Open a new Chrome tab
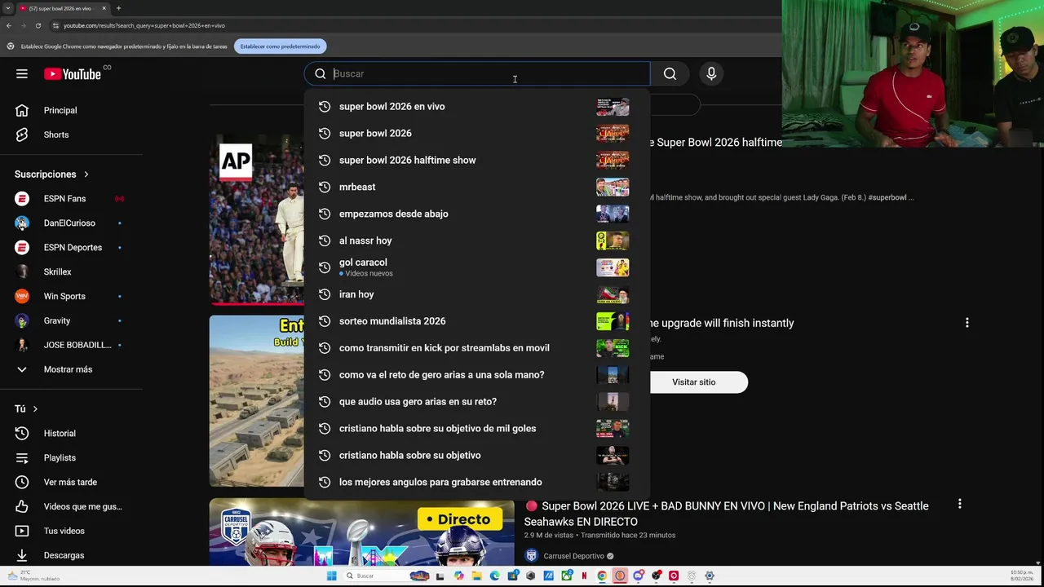 coord(118,8)
